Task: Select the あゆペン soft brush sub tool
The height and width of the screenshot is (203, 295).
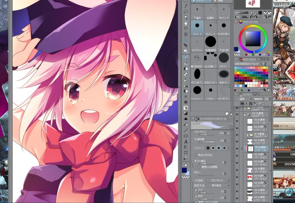Action: (224, 76)
